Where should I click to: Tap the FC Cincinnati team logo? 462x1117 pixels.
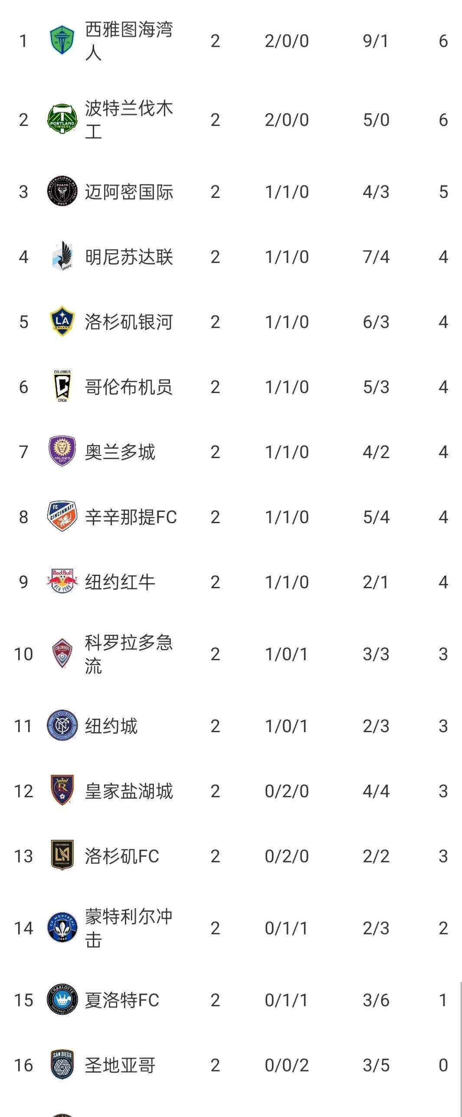coord(62,517)
